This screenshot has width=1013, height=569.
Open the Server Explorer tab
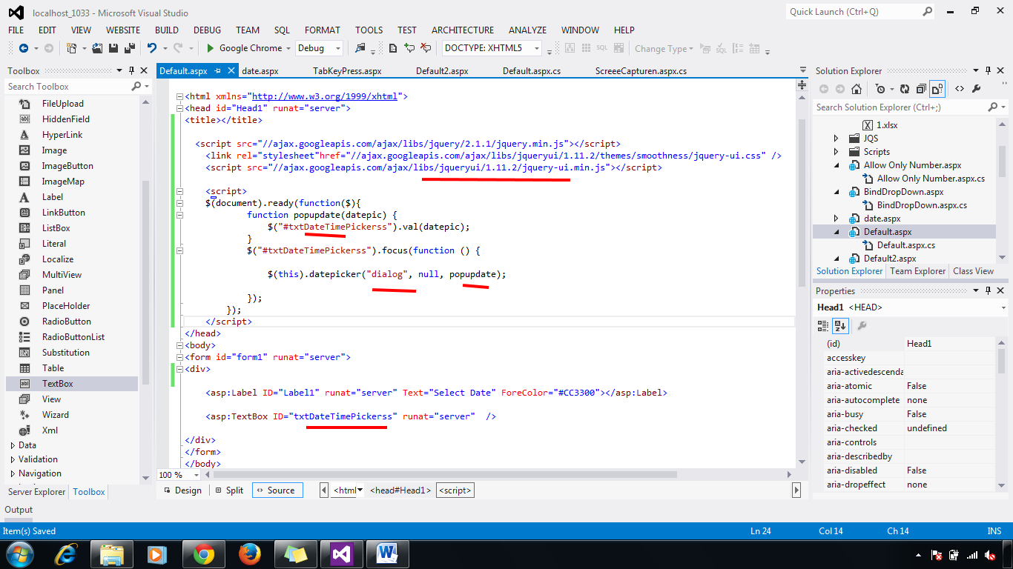(x=36, y=491)
